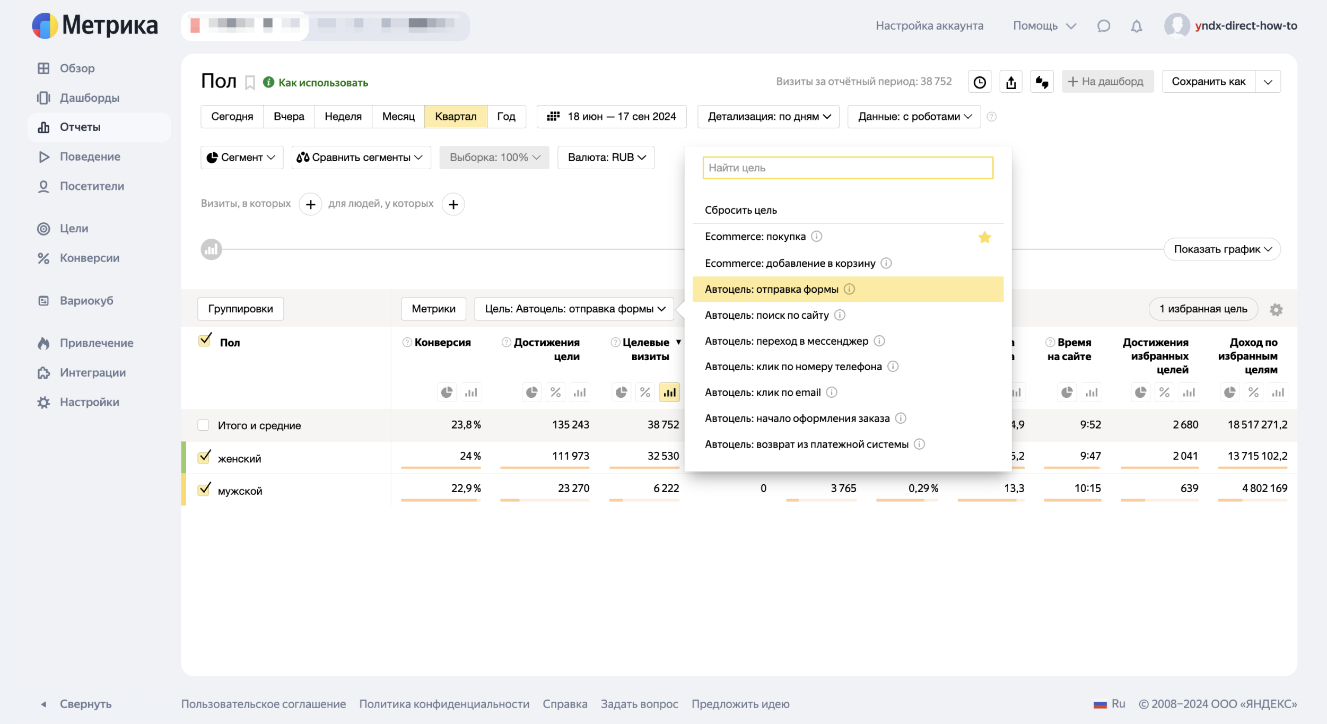This screenshot has height=724, width=1327.
Task: Add a condition for Визиты, в которых
Action: click(x=310, y=205)
